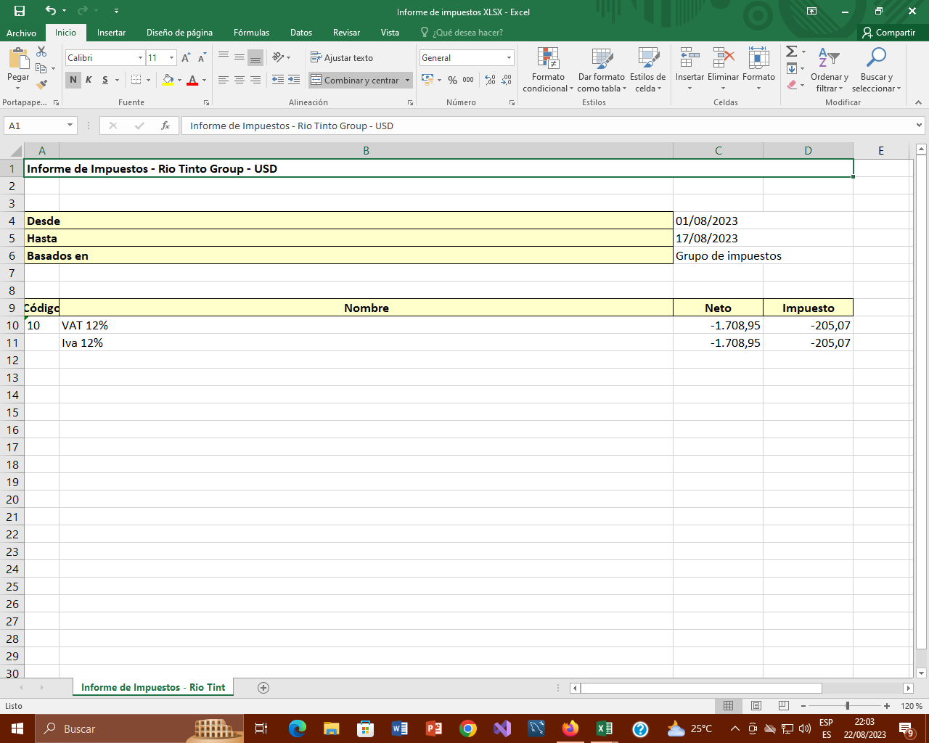Toggle align text right
Image resolution: width=929 pixels, height=743 pixels.
click(255, 80)
